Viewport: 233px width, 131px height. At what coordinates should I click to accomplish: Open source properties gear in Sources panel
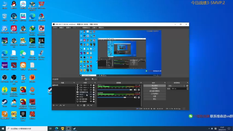pos(84,105)
